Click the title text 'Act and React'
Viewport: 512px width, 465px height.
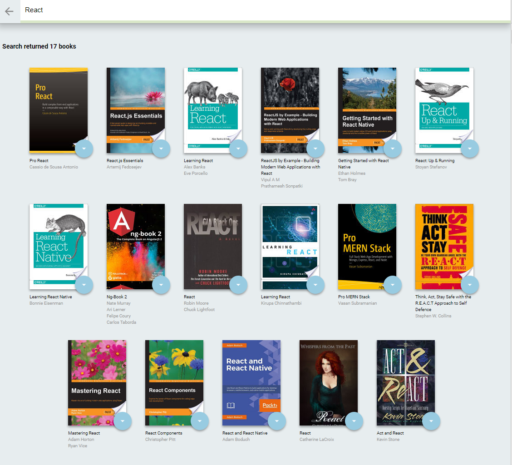390,433
